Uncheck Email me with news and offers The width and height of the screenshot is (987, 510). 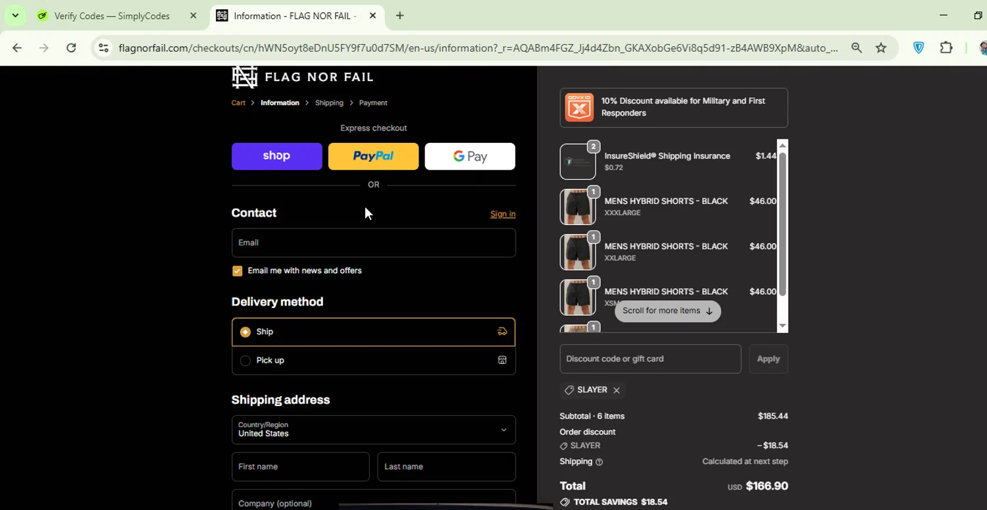[238, 271]
